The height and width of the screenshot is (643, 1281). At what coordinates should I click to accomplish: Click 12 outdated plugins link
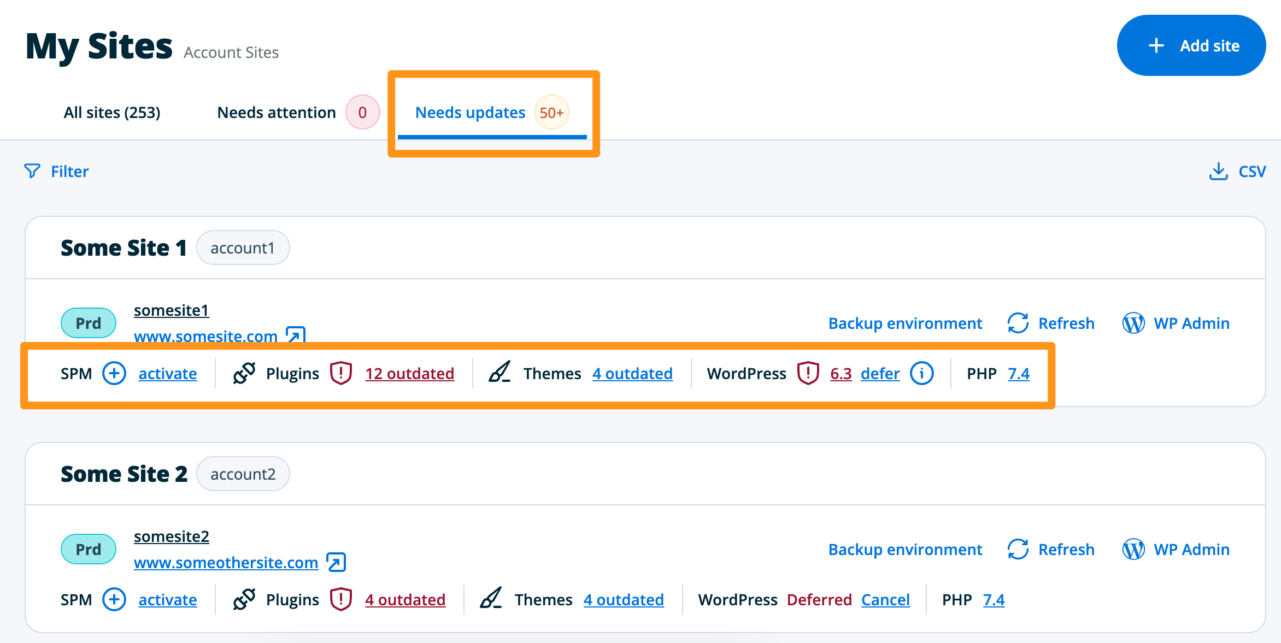pos(409,374)
